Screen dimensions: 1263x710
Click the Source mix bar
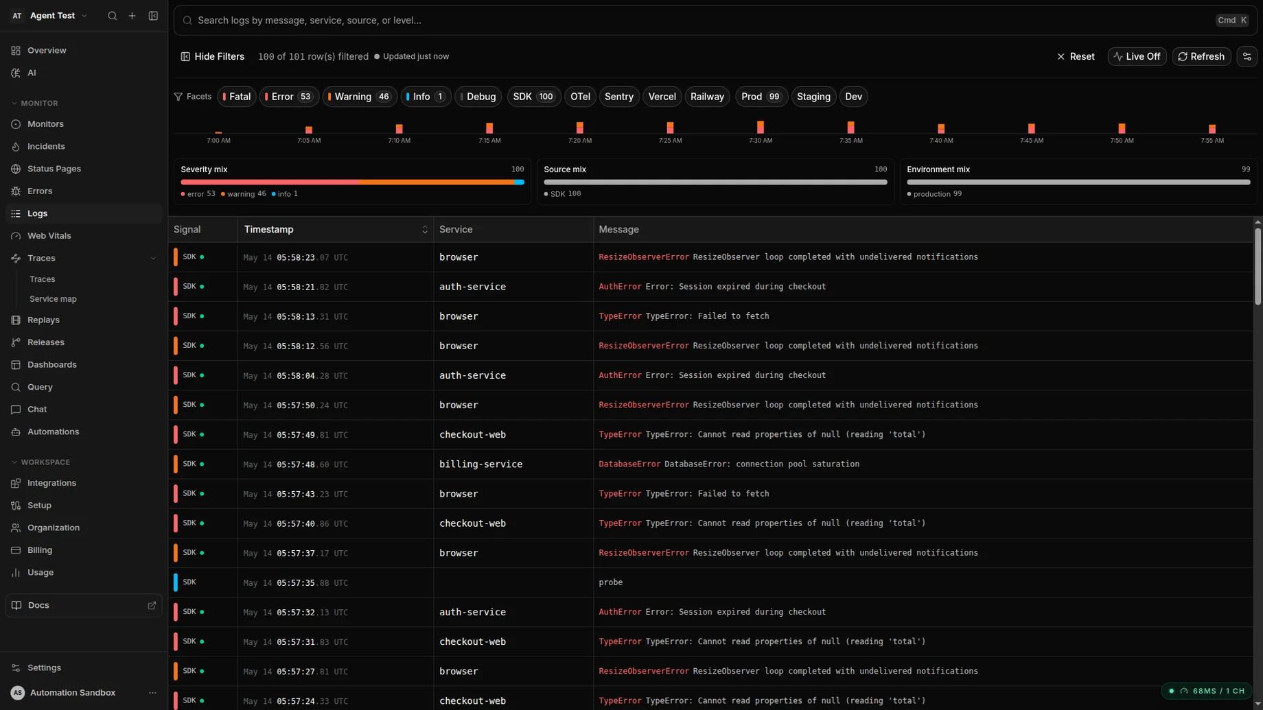coord(715,182)
